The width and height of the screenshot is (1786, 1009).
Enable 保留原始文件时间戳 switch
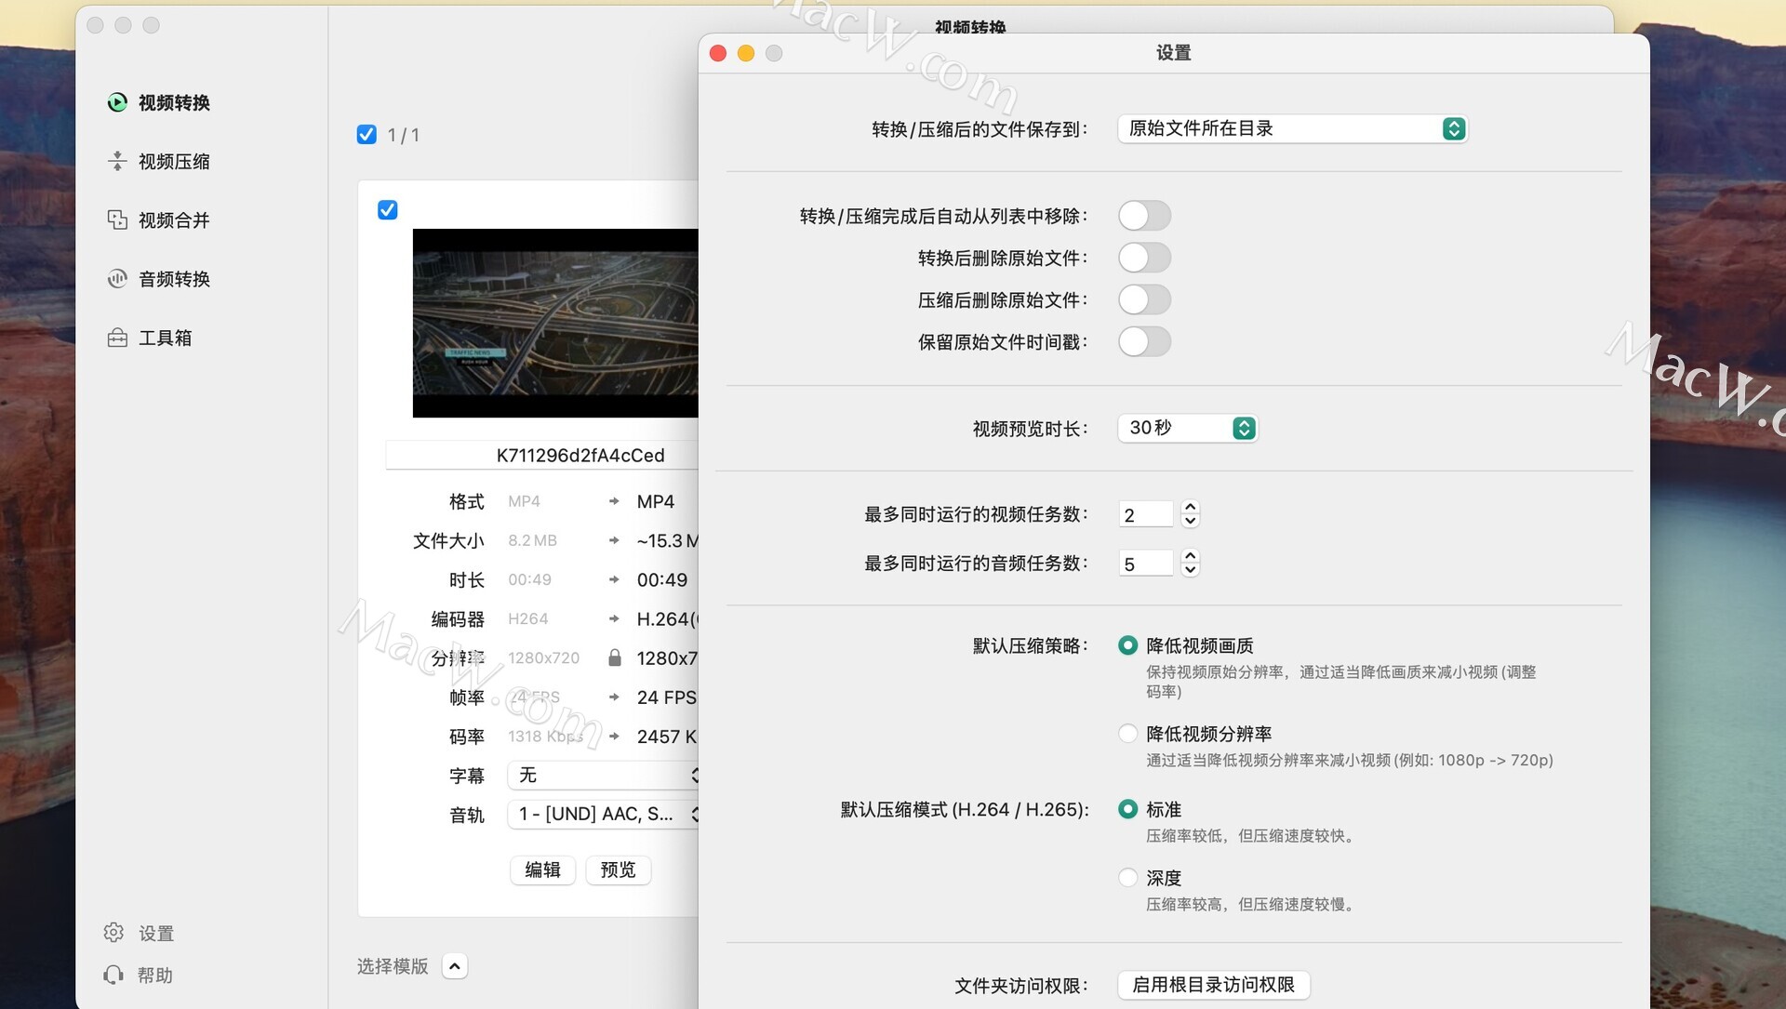coord(1143,342)
